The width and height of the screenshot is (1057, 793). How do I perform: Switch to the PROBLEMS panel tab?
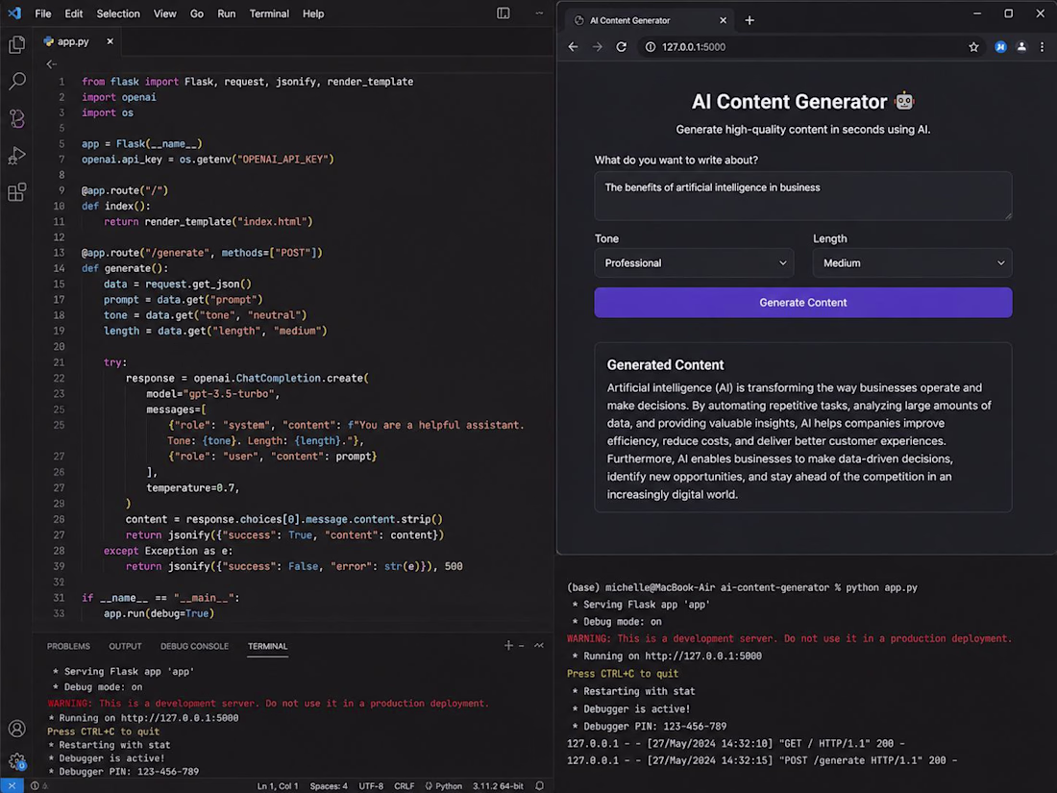click(68, 646)
